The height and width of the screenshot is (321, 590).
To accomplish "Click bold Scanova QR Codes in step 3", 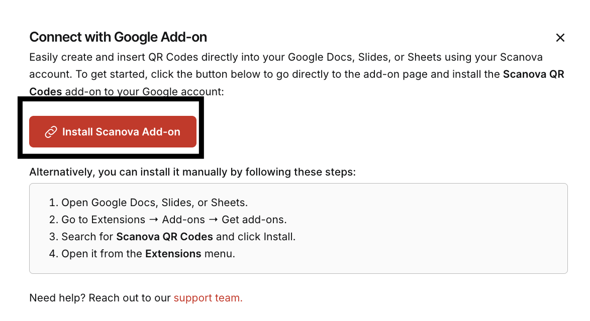I will [x=164, y=237].
